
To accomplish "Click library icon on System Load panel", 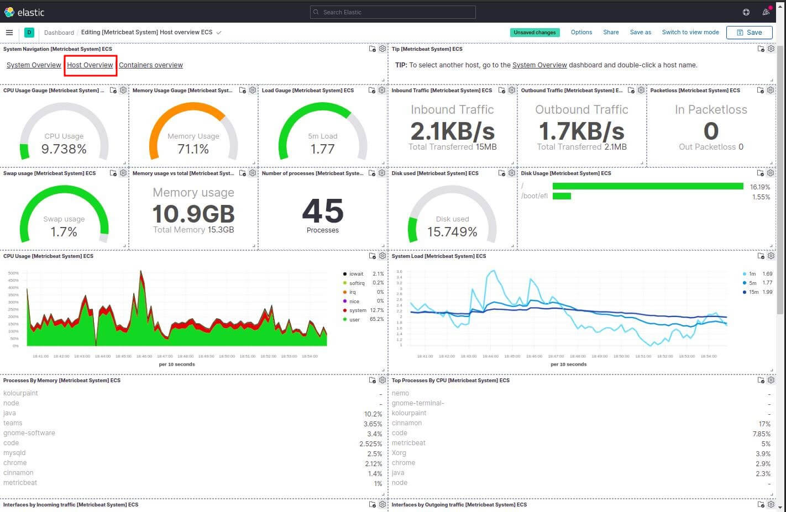I will pyautogui.click(x=761, y=256).
